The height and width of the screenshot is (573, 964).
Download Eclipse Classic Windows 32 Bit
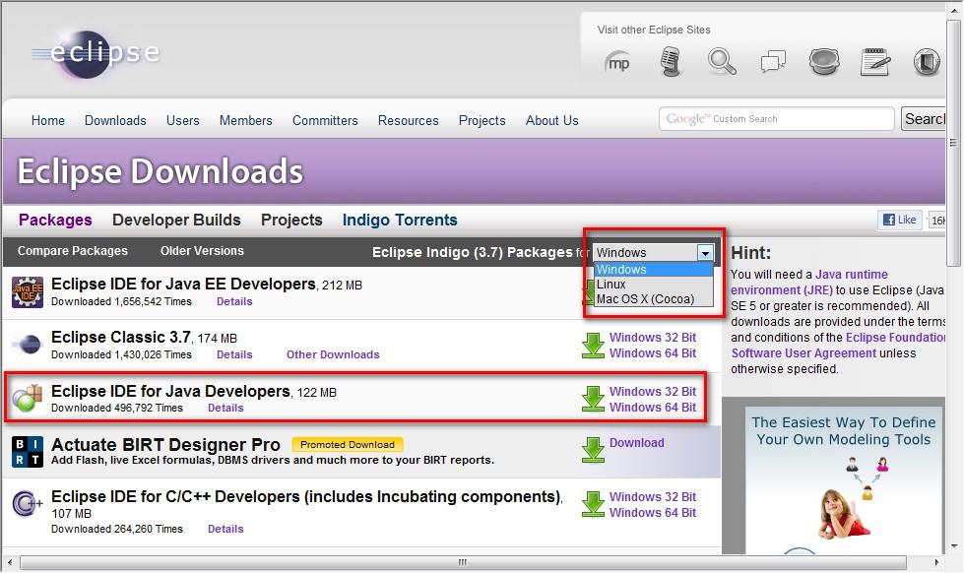pyautogui.click(x=652, y=338)
